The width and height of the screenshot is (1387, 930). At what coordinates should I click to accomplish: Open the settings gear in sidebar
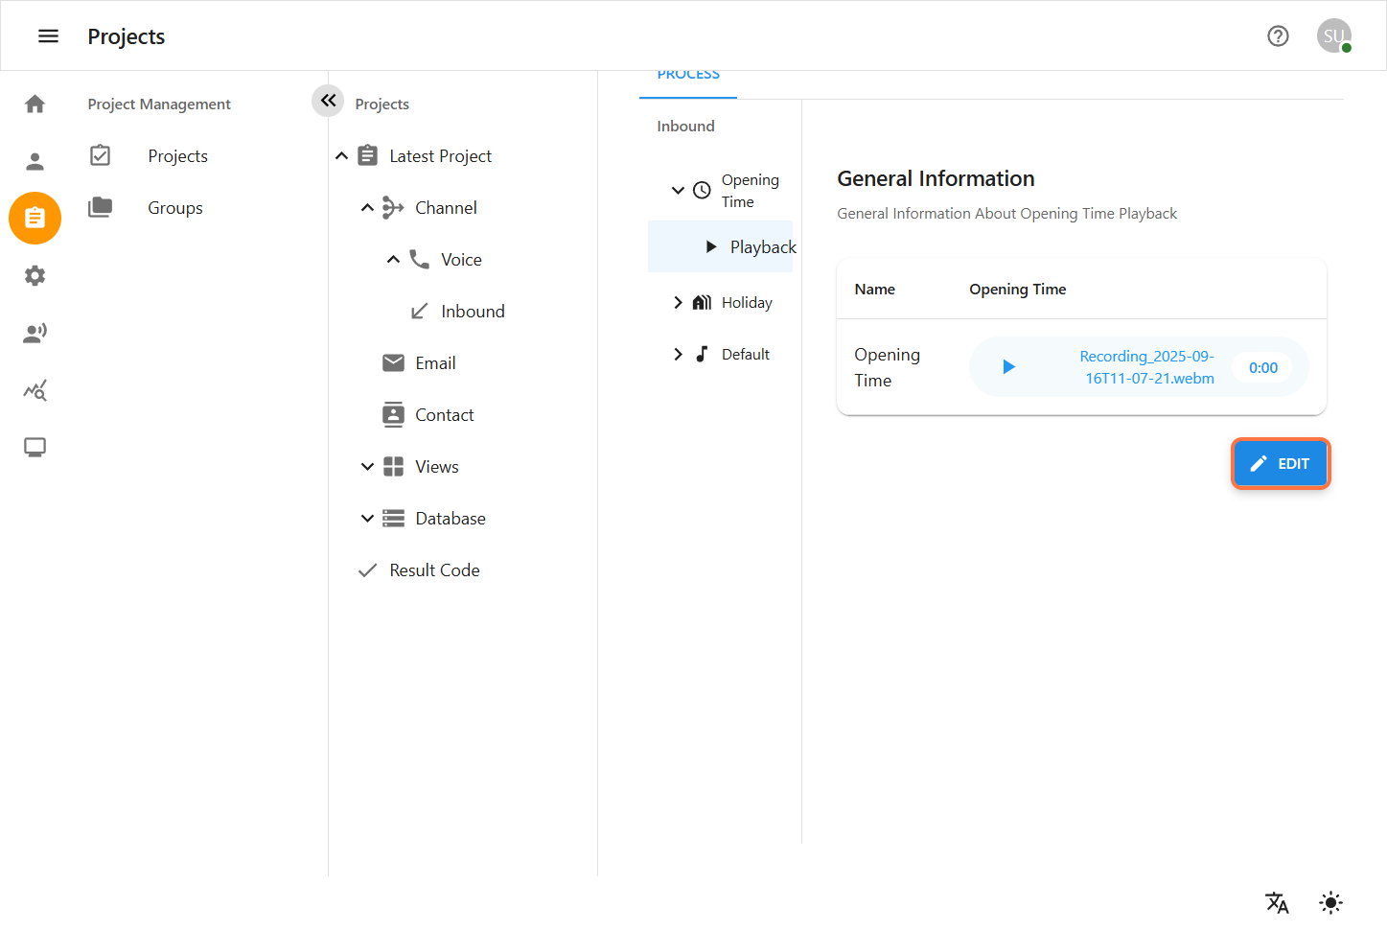(x=35, y=276)
